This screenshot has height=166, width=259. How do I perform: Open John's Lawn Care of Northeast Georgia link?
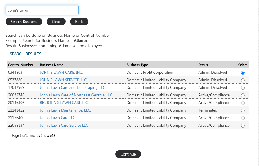(x=76, y=95)
